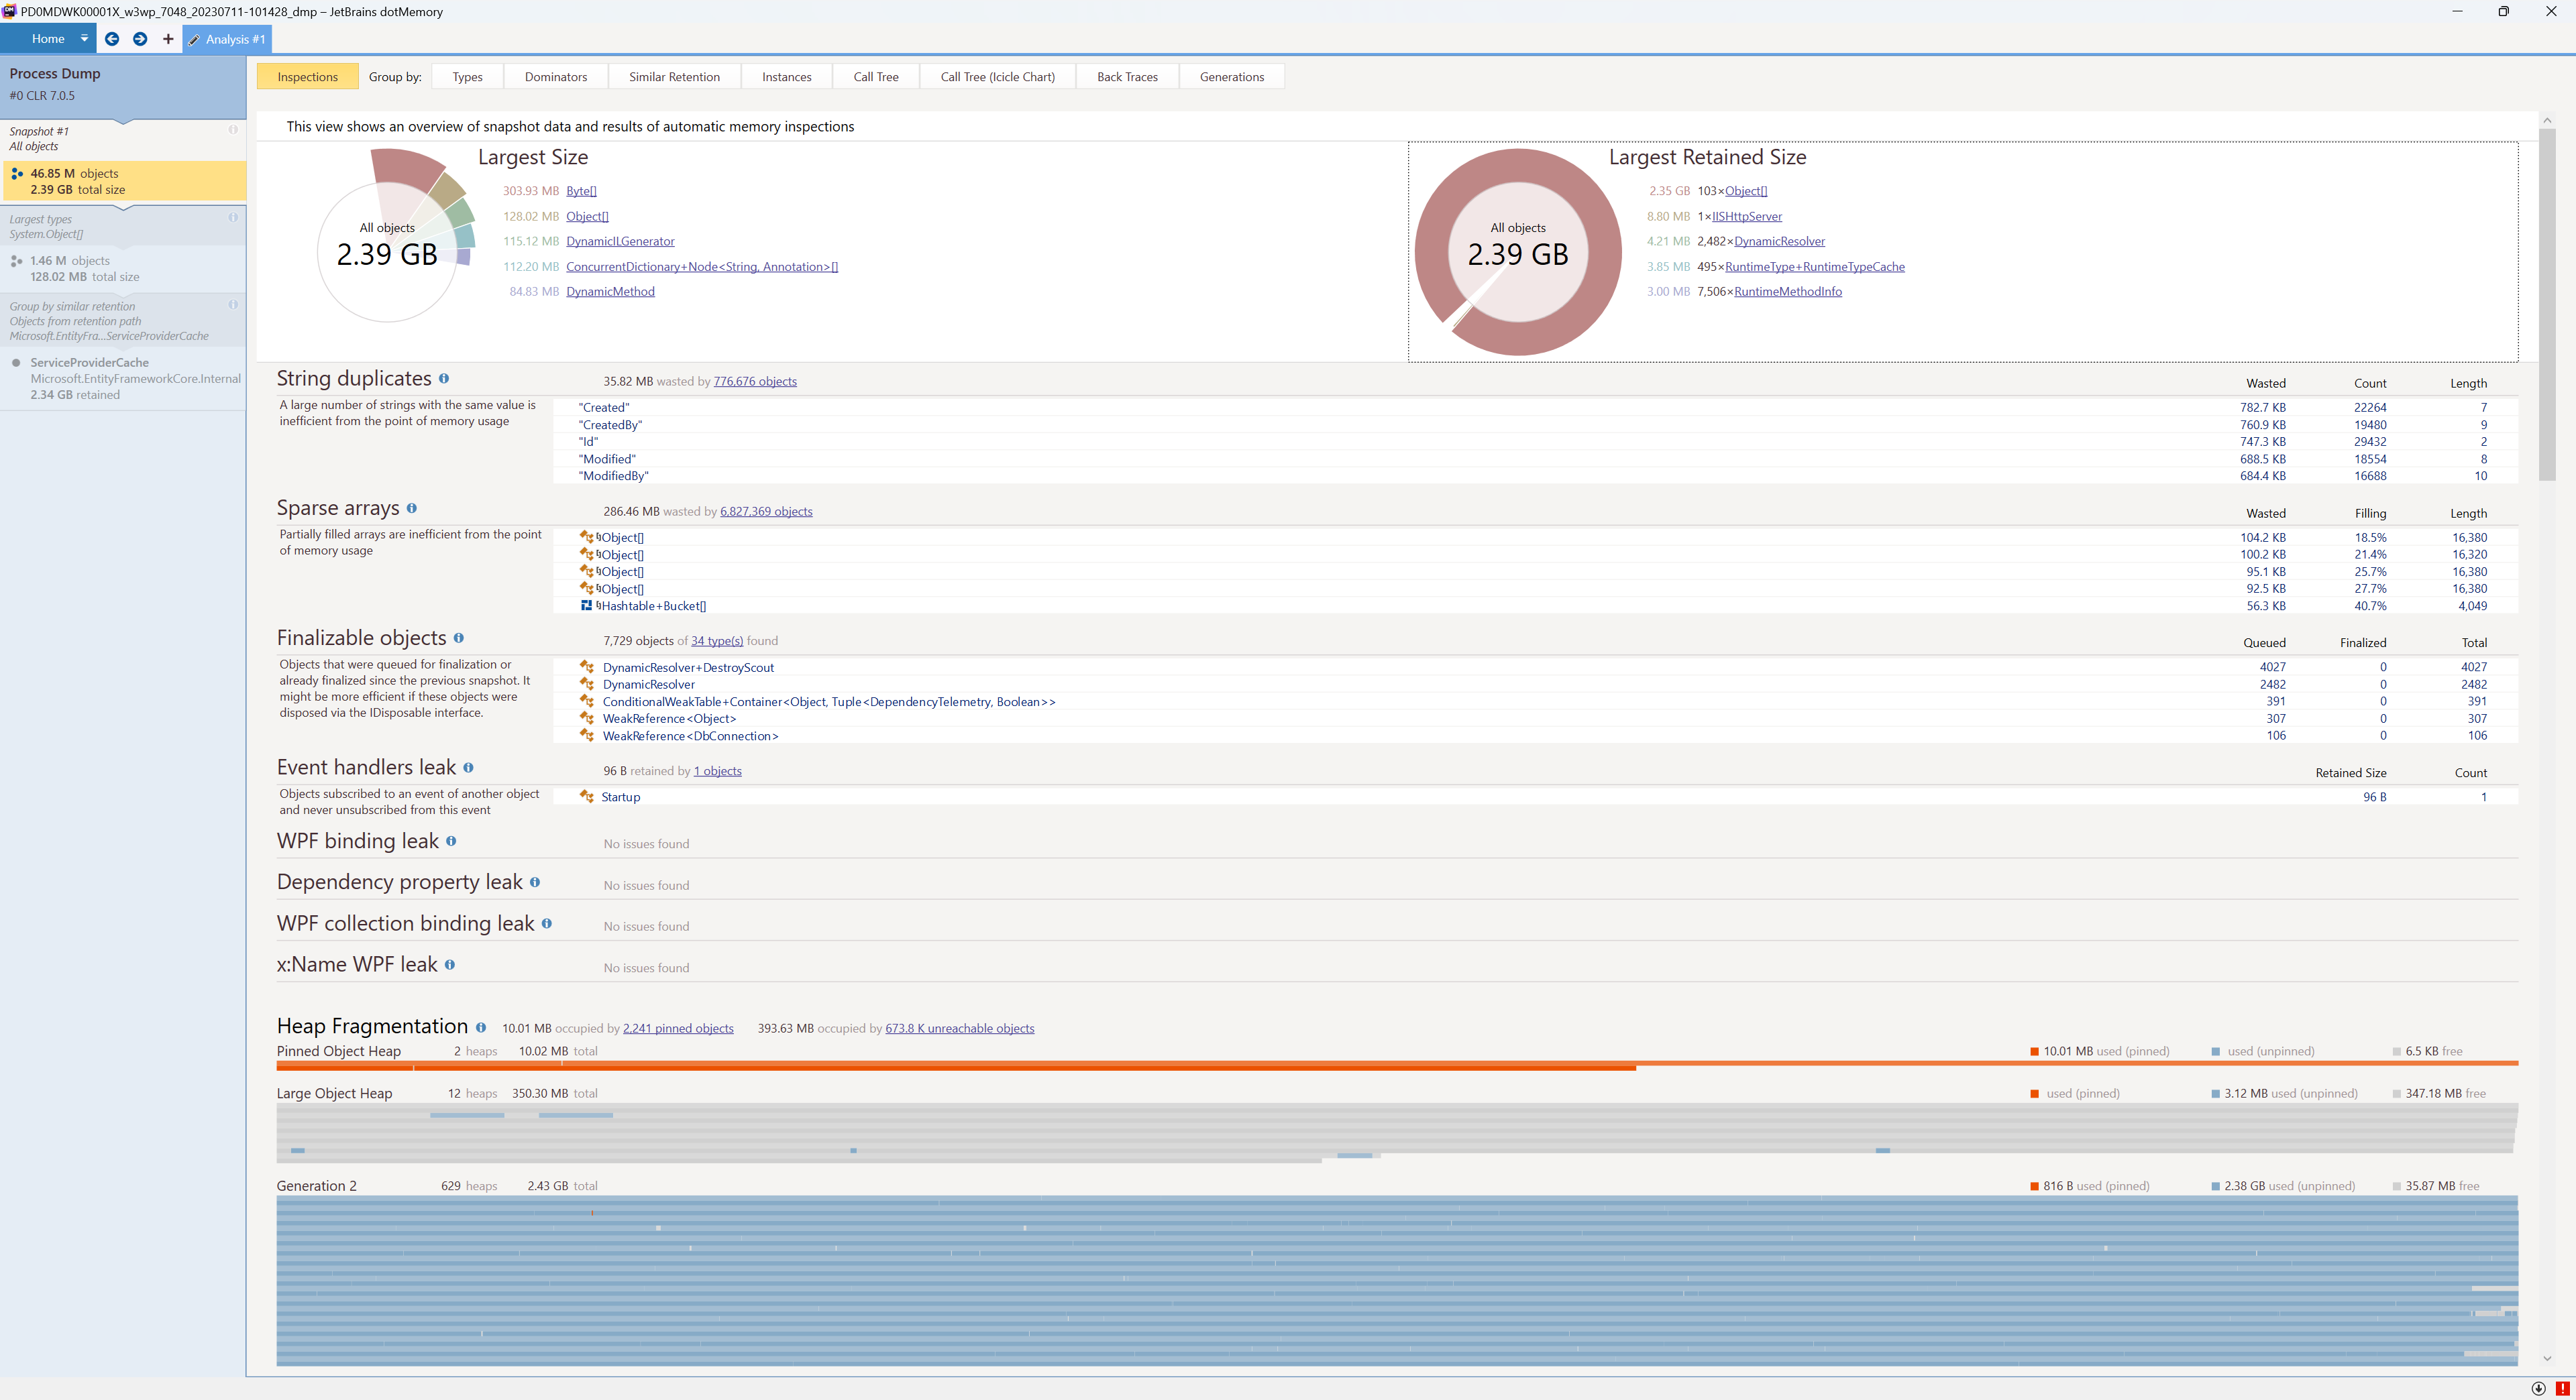
Task: Open a new analysis tab with the plus icon
Action: [x=167, y=39]
